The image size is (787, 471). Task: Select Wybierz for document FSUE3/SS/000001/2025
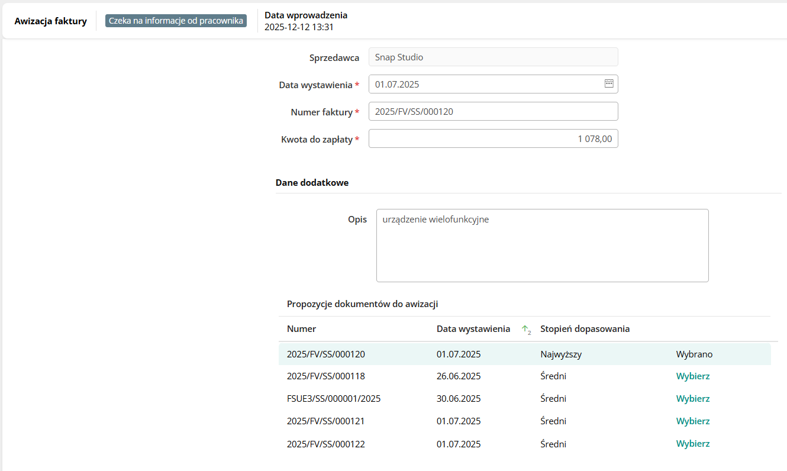pyautogui.click(x=692, y=399)
